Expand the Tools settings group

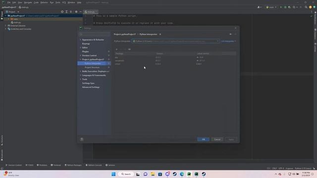80,79
